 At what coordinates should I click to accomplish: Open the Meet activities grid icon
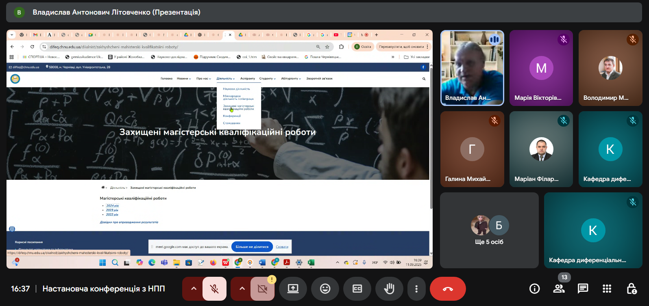pyautogui.click(x=607, y=289)
